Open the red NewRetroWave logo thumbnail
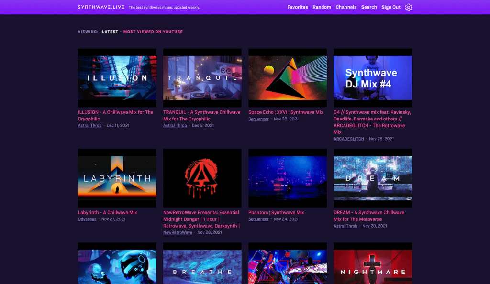The image size is (490, 284). click(202, 178)
